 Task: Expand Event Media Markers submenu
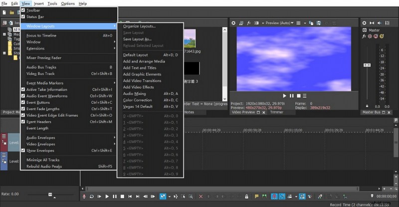(68, 83)
